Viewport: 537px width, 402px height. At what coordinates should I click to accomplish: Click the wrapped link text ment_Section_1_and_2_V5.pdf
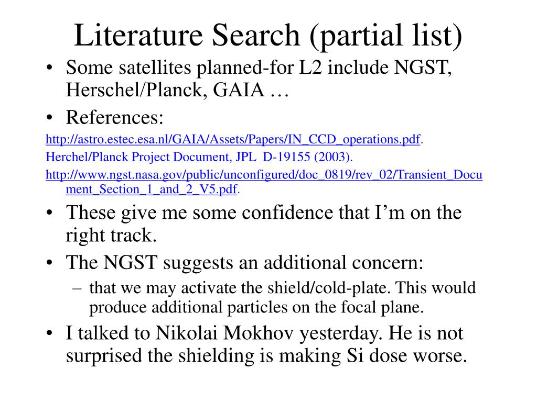click(x=152, y=189)
